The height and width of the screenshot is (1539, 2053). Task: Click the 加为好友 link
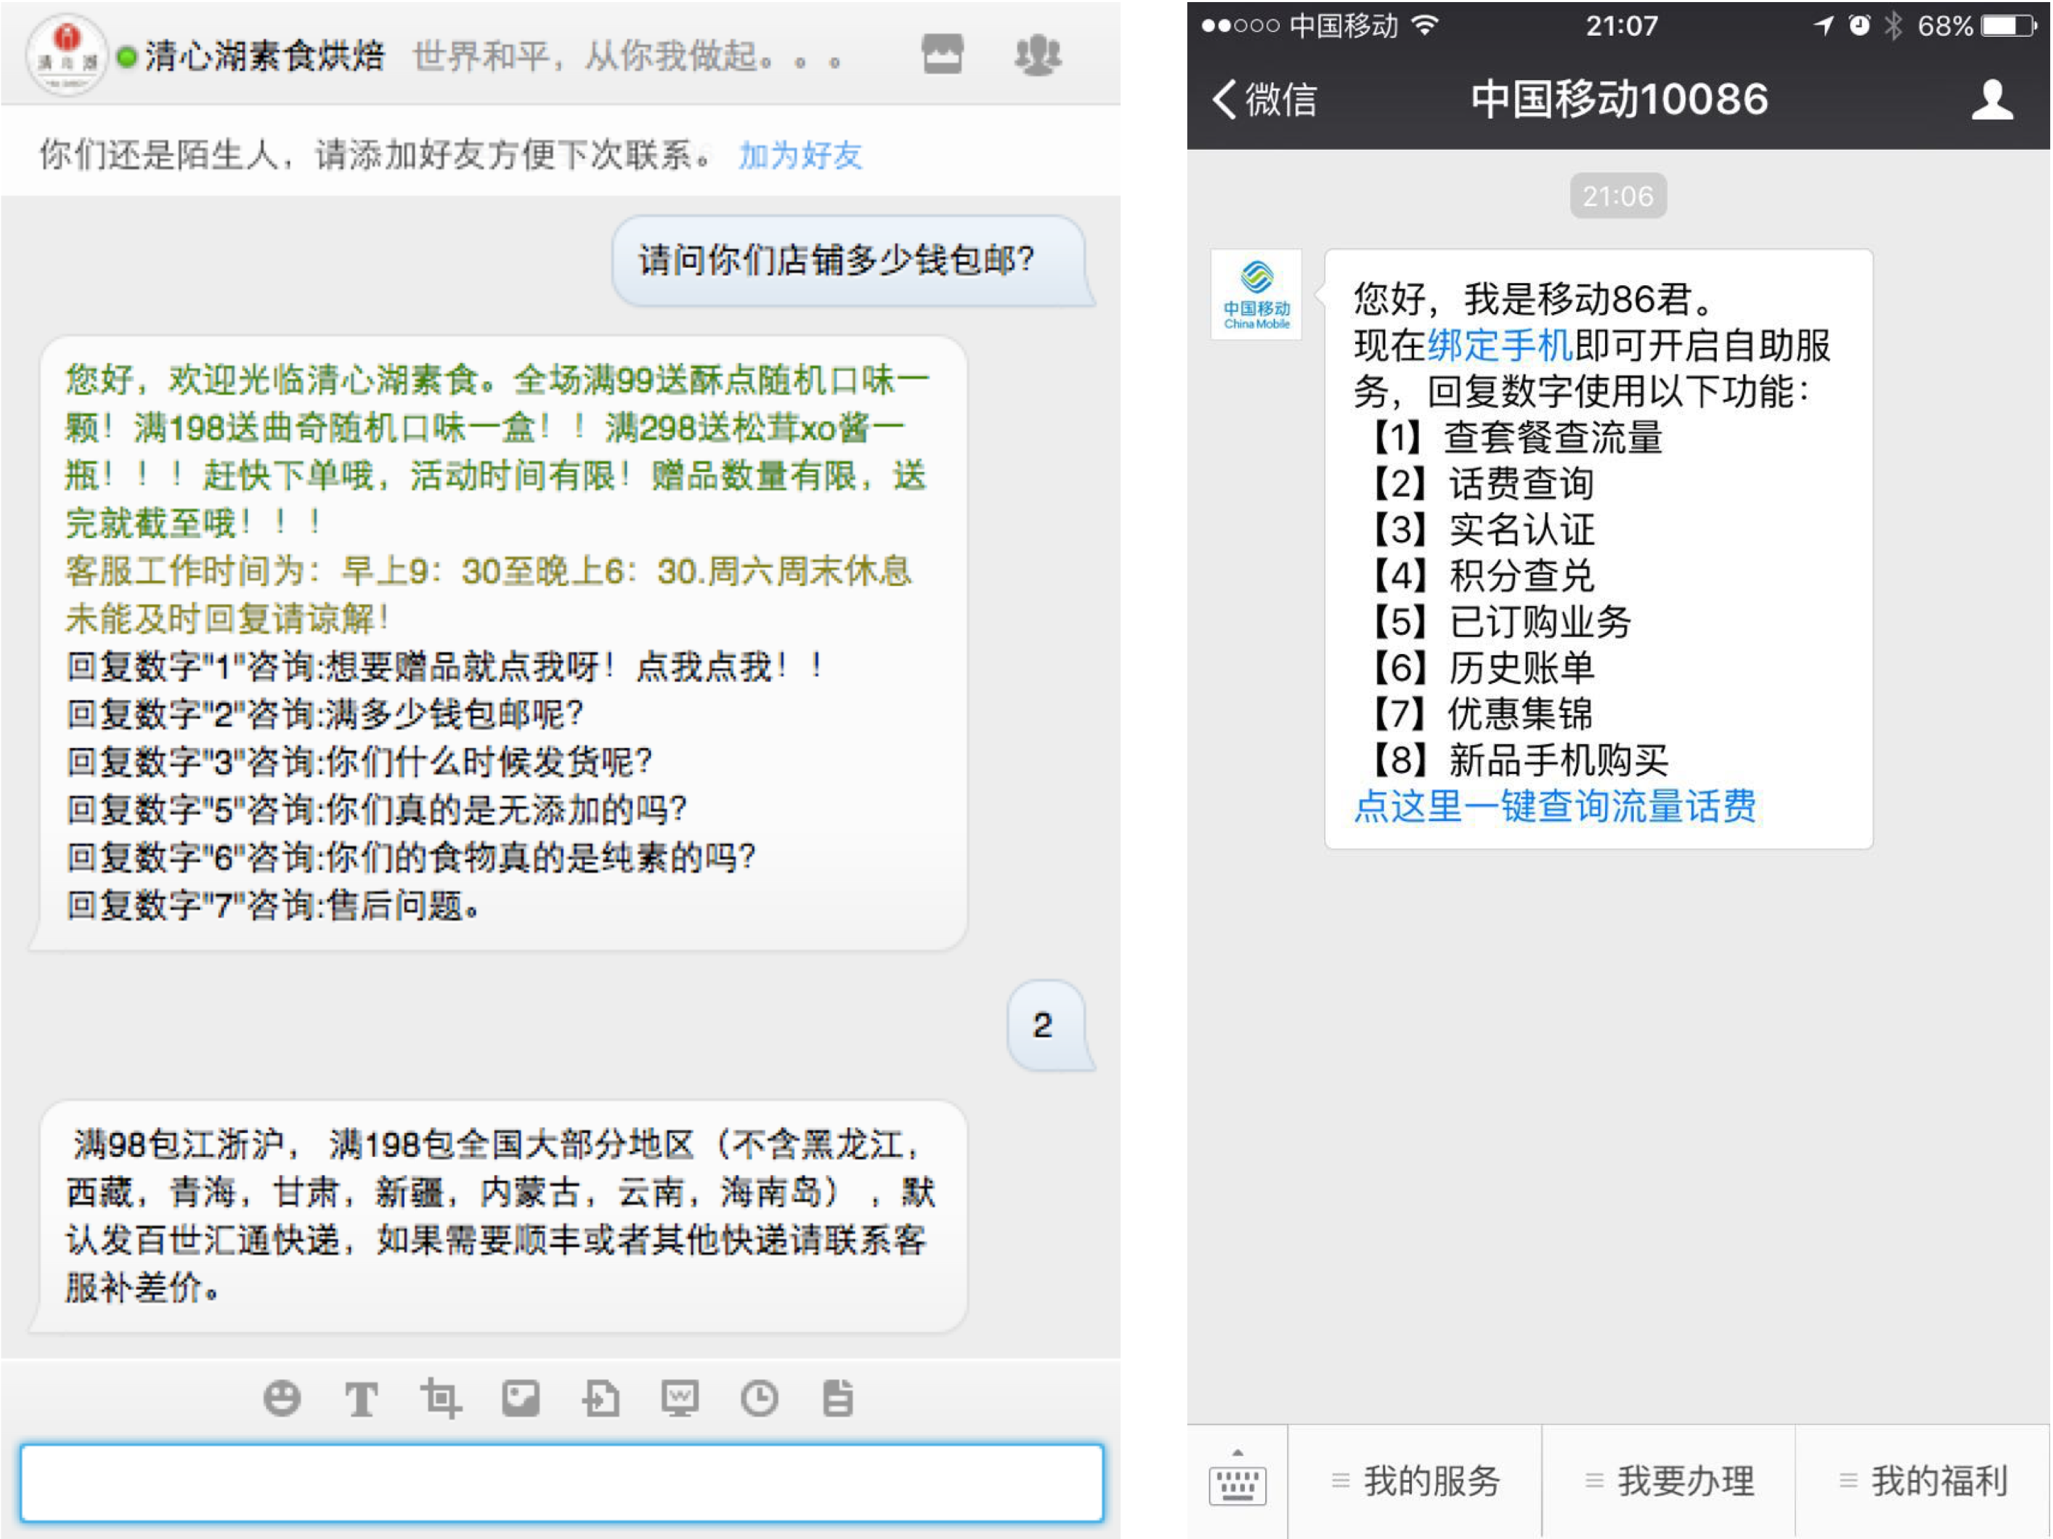pos(800,155)
